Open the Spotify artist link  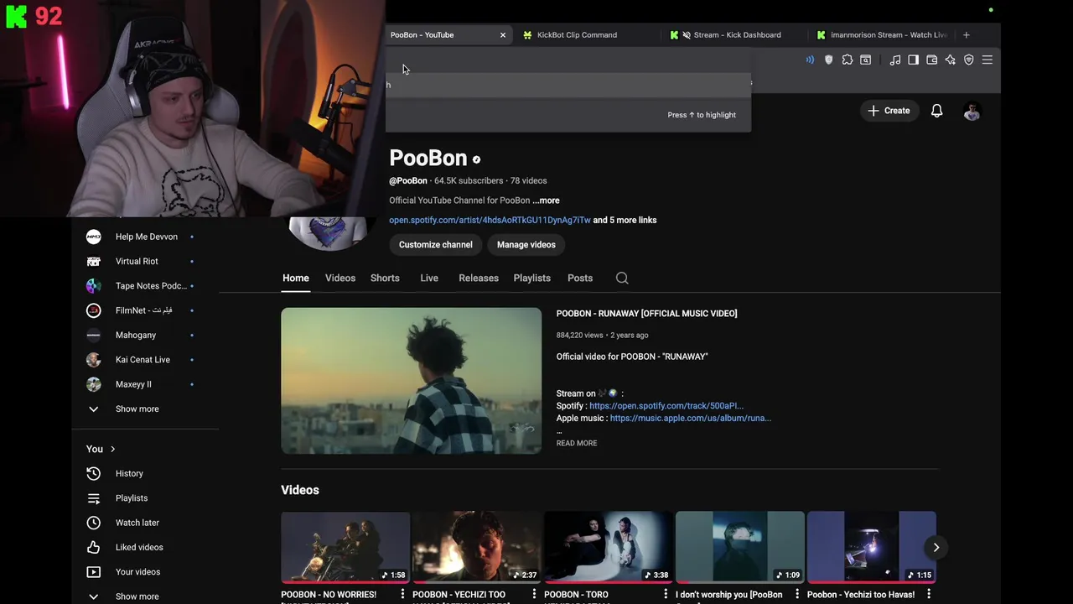pyautogui.click(x=490, y=220)
